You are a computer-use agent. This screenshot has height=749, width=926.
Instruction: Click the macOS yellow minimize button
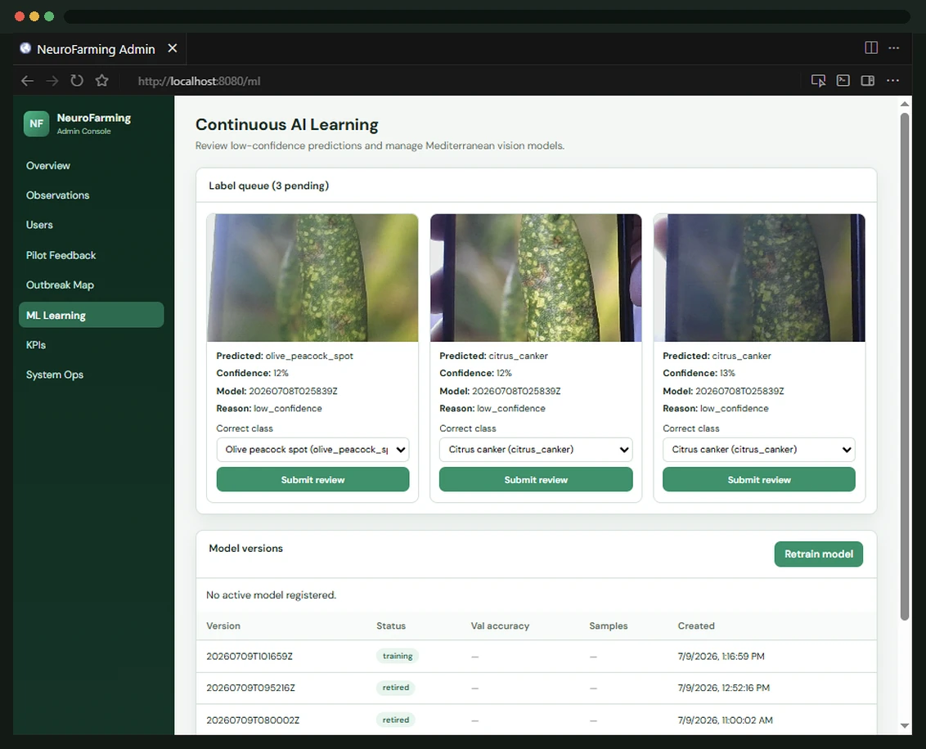click(x=34, y=16)
